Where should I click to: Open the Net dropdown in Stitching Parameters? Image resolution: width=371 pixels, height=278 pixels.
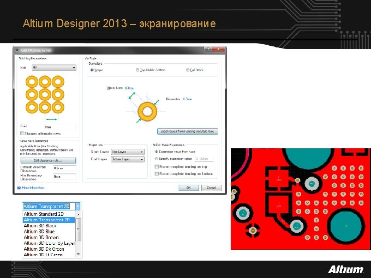coord(54,68)
